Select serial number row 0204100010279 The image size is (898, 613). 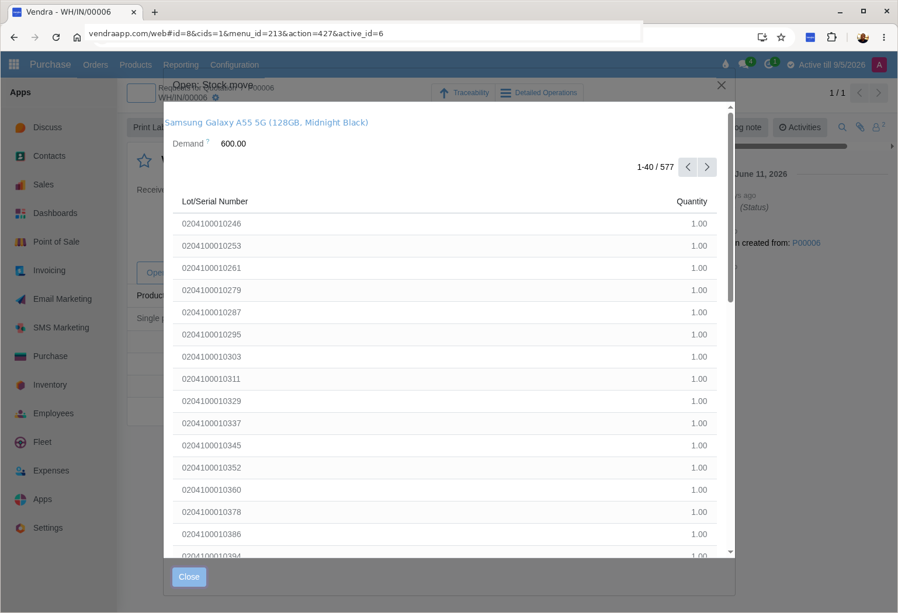(445, 291)
